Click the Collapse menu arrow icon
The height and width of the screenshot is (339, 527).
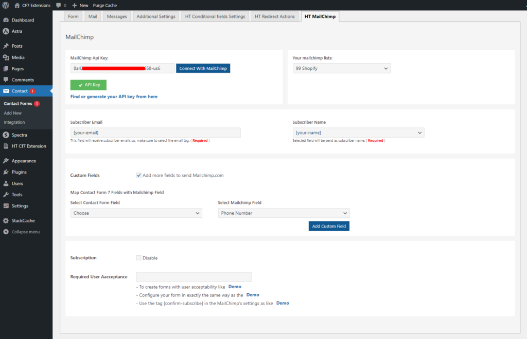point(6,232)
